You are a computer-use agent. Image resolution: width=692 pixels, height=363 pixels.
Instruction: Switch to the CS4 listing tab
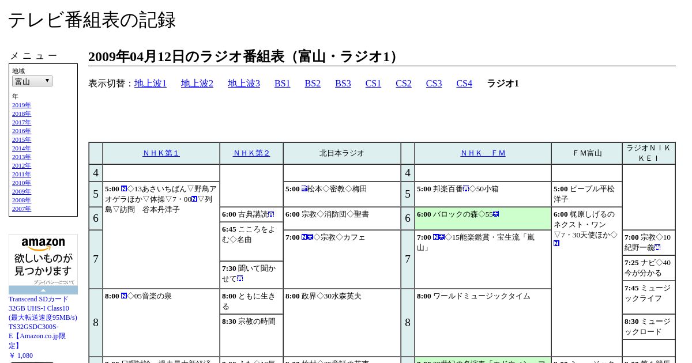pyautogui.click(x=464, y=84)
